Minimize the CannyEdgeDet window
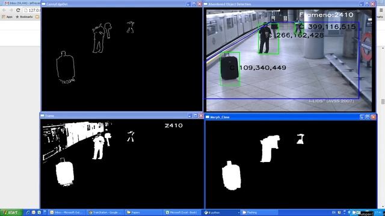Image resolution: width=385 pixels, height=216 pixels. coord(188,4)
